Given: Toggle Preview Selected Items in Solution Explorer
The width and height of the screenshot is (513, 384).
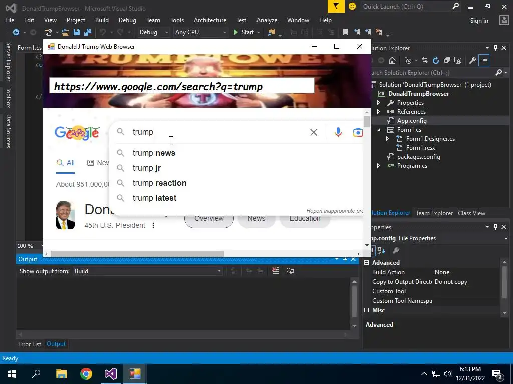Looking at the screenshot, I should (484, 60).
